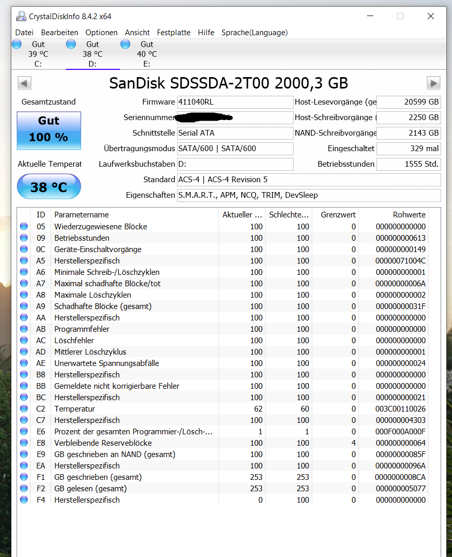Click the 38 °C temperature indicator

[x=49, y=186]
